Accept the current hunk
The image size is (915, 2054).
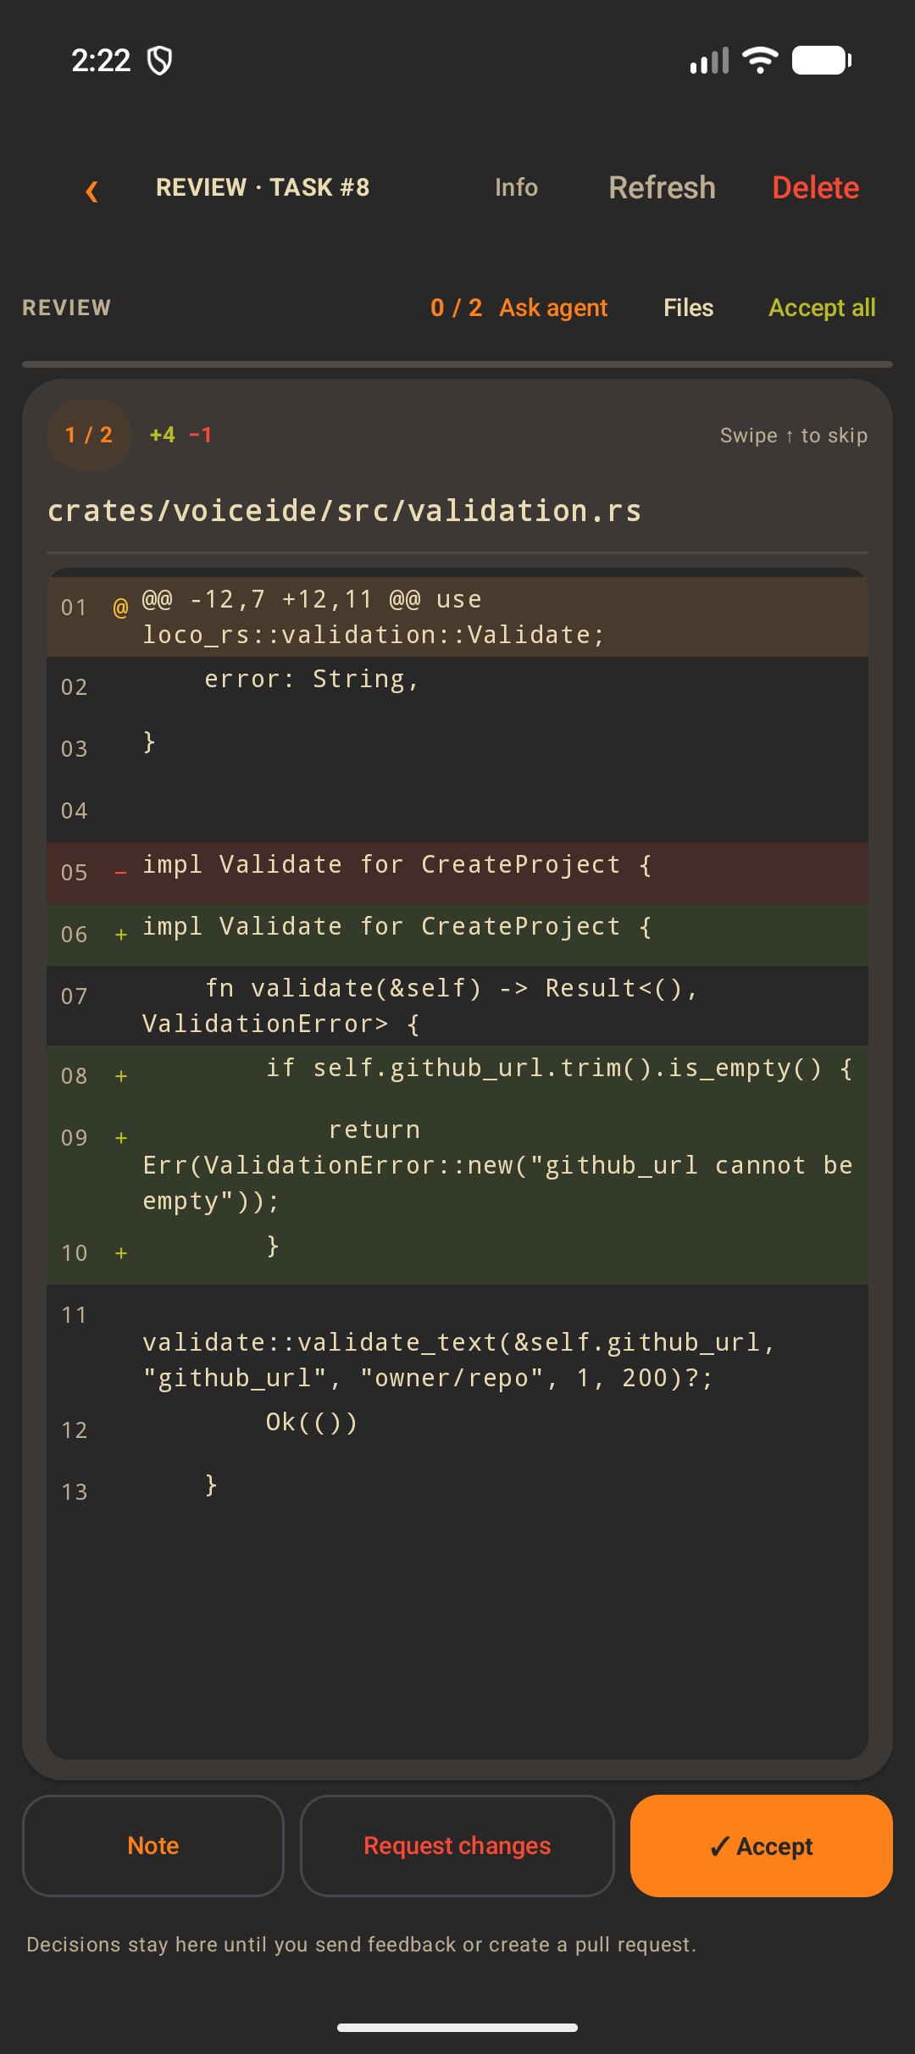pyautogui.click(x=762, y=1846)
